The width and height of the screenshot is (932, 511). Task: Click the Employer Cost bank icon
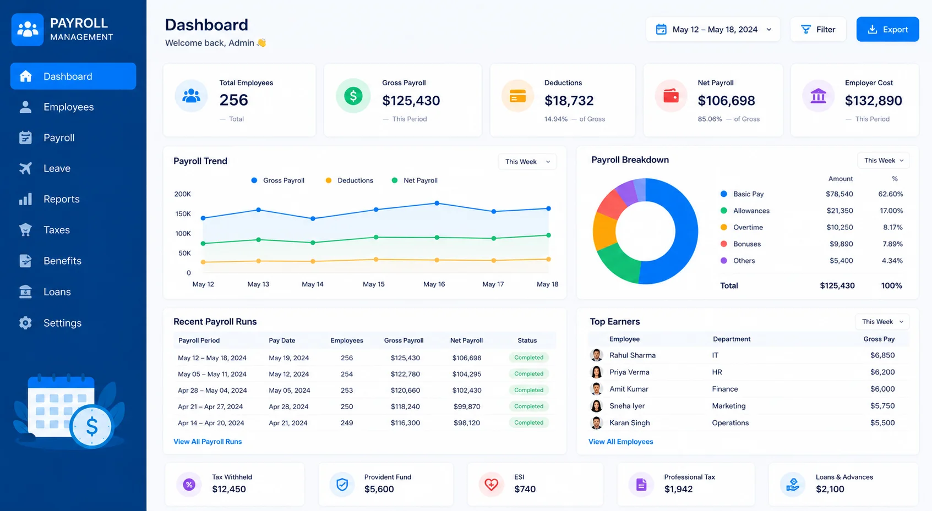click(x=819, y=96)
